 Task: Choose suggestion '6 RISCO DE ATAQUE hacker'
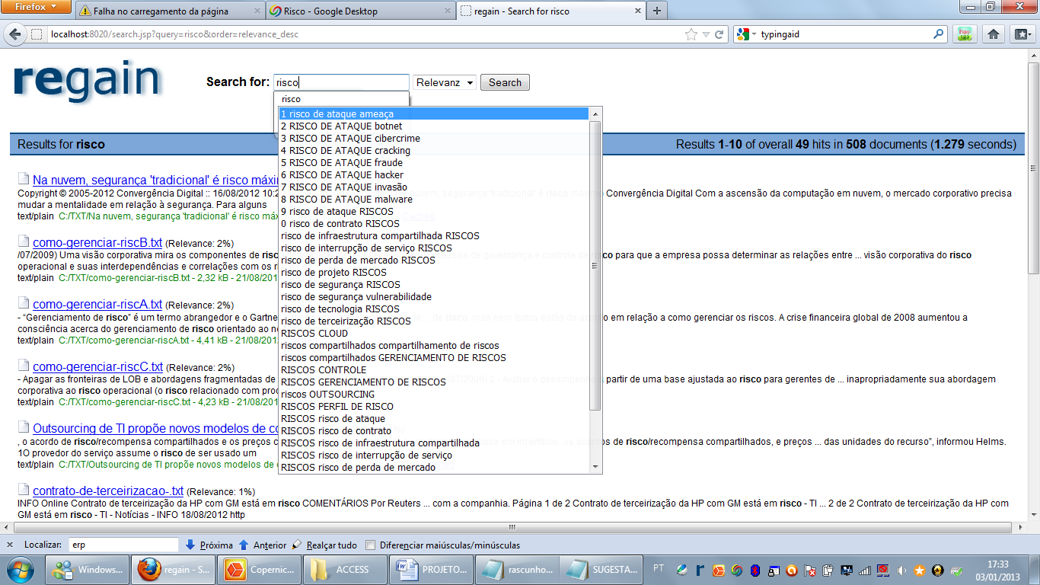434,174
